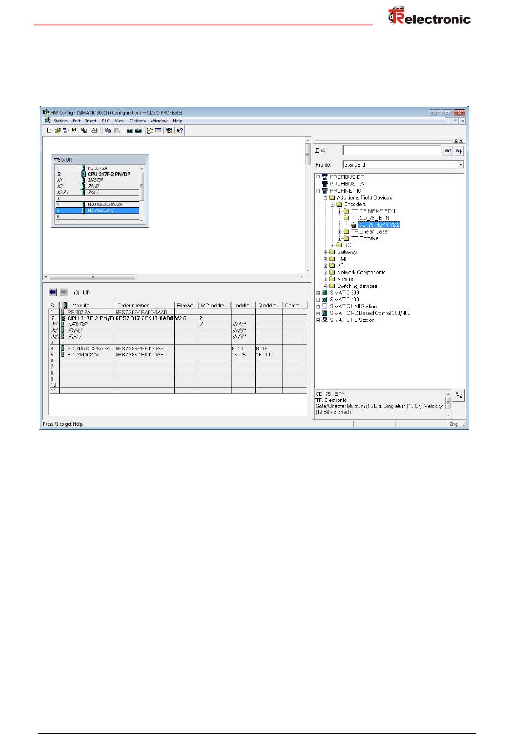Screen dimensions: 514x750
Task: Click order number 6ES7 326-1BK01-0AB0 cell
Action: (144, 355)
